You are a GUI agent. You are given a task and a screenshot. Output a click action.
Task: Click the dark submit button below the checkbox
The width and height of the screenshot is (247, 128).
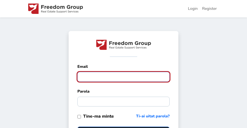point(123,127)
